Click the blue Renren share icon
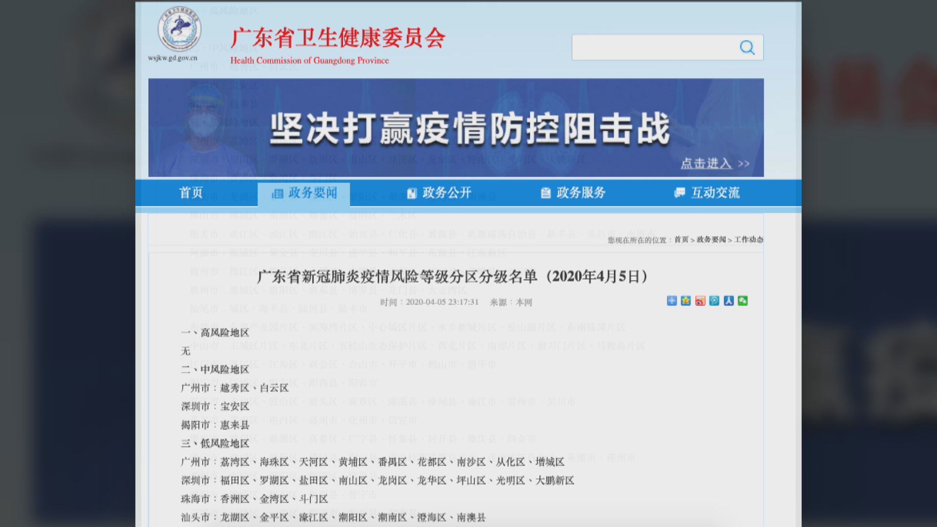Viewport: 937px width, 527px height. pos(729,301)
